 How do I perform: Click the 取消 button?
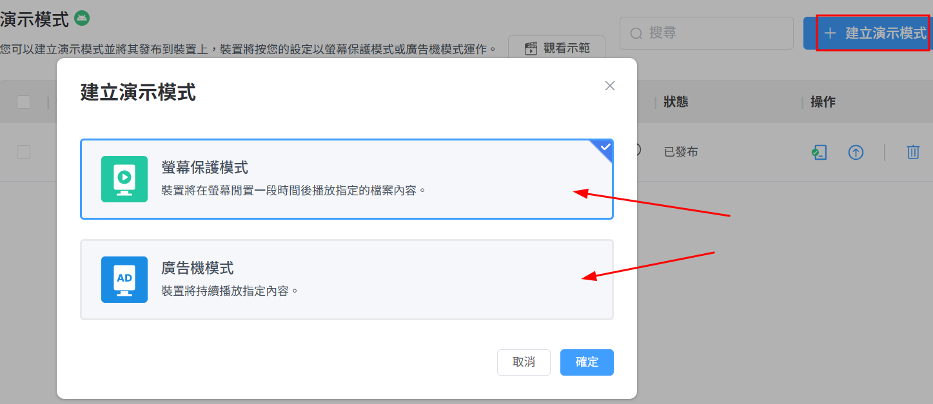[524, 362]
